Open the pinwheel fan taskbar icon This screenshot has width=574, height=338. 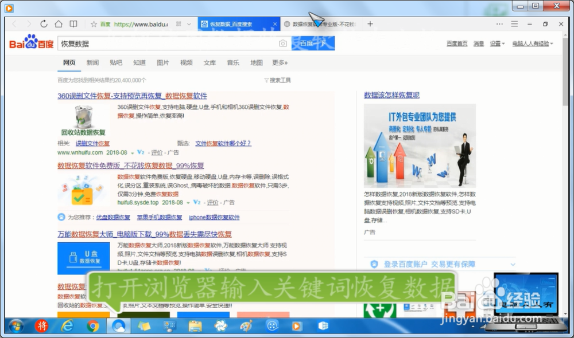(221, 326)
